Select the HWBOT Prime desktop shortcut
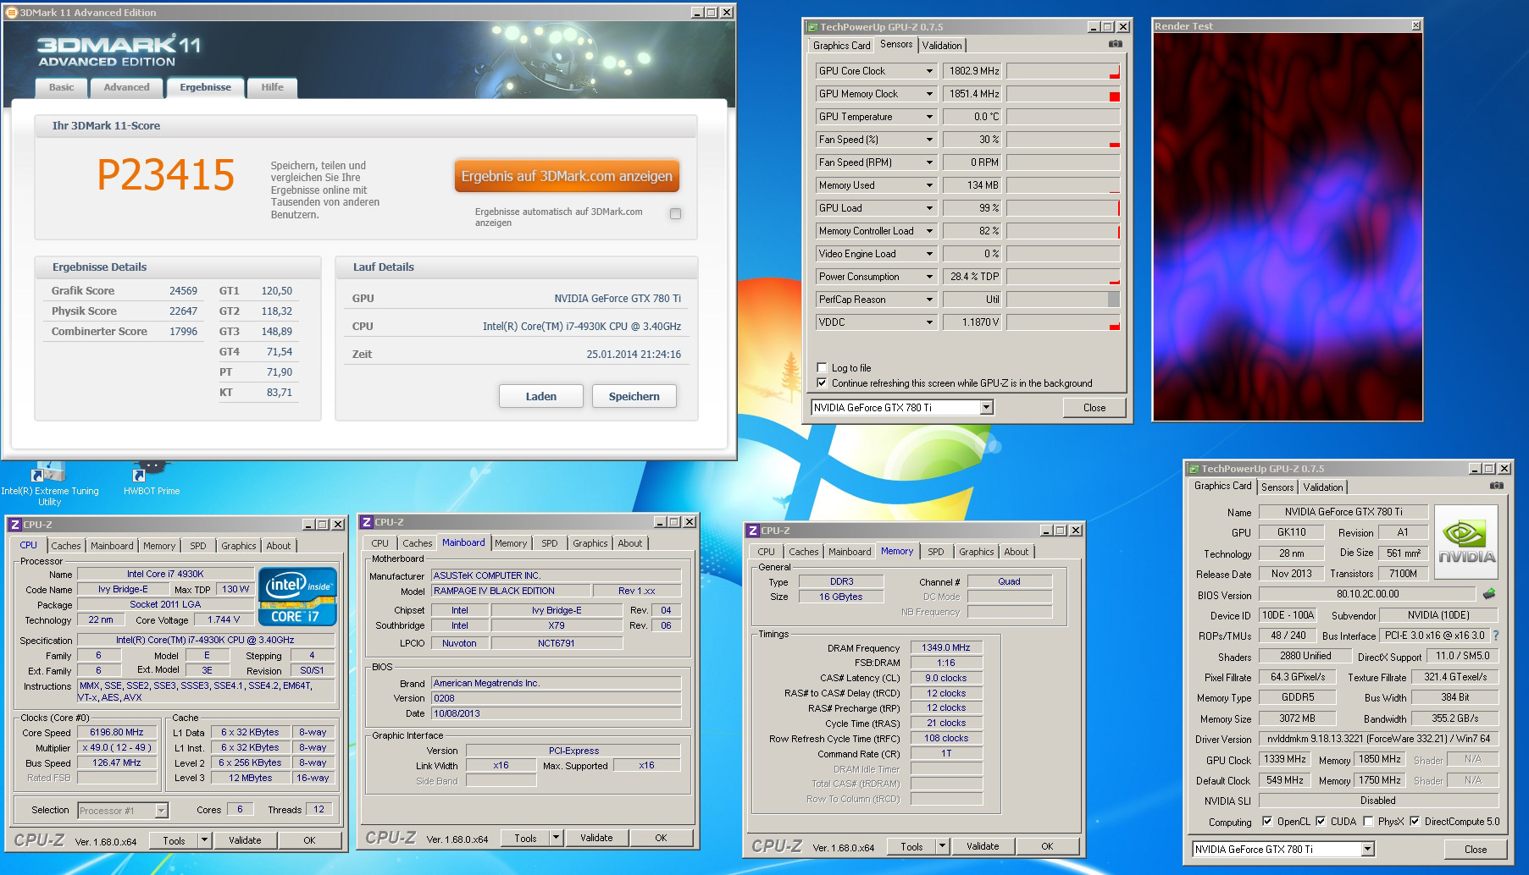 [x=152, y=479]
